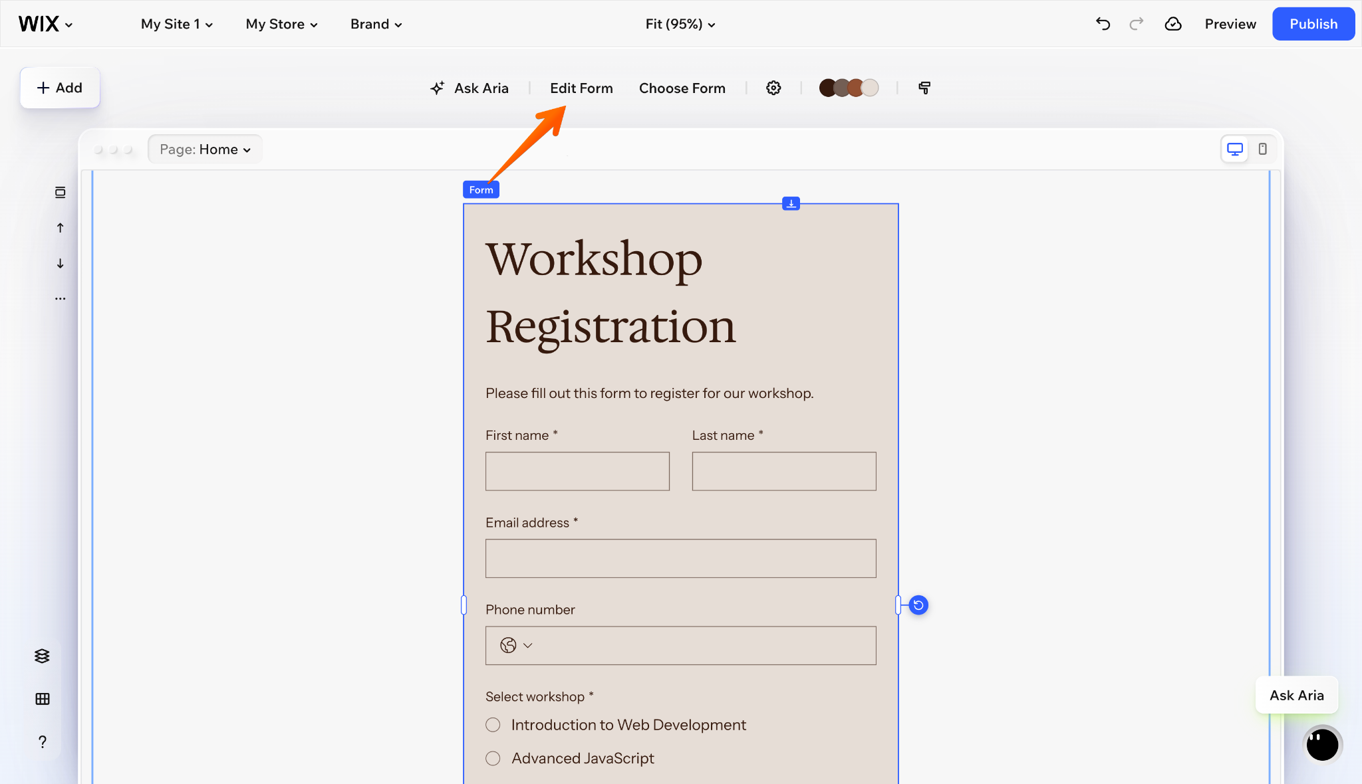Open phone country code dropdown

click(517, 645)
